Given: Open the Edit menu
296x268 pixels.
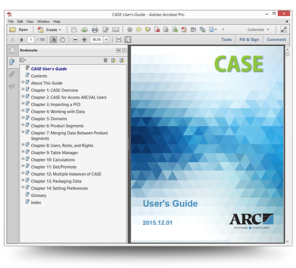Looking at the screenshot, I should 20,22.
